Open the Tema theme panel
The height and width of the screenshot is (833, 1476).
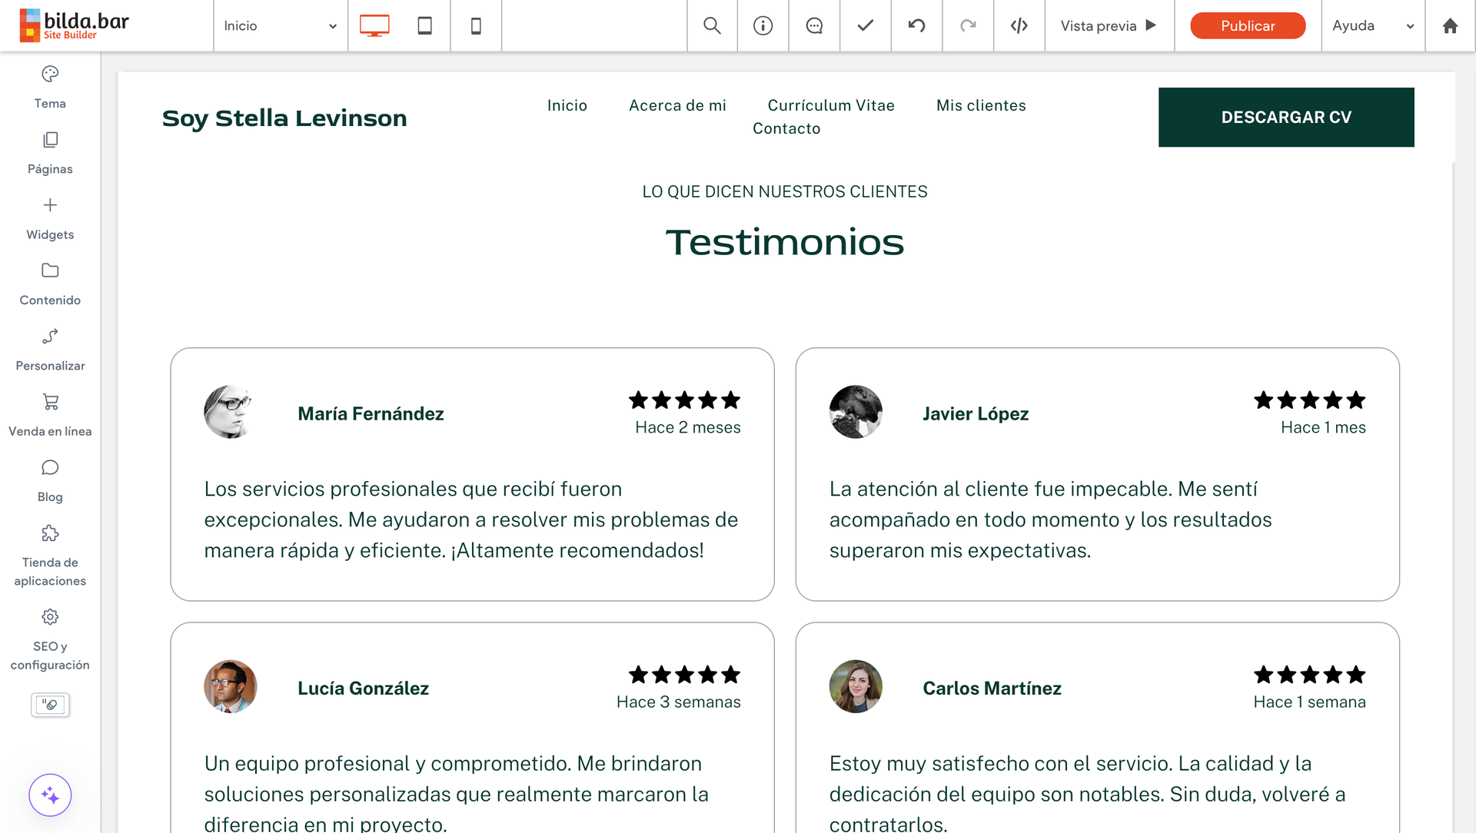click(x=50, y=87)
